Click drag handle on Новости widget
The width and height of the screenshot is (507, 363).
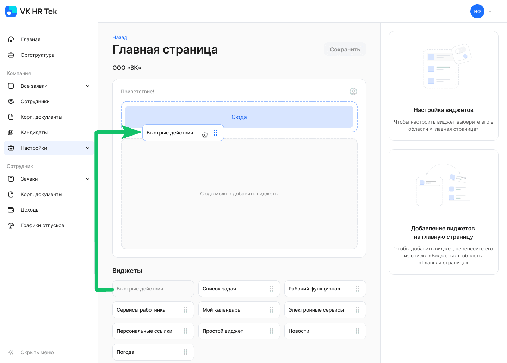358,331
